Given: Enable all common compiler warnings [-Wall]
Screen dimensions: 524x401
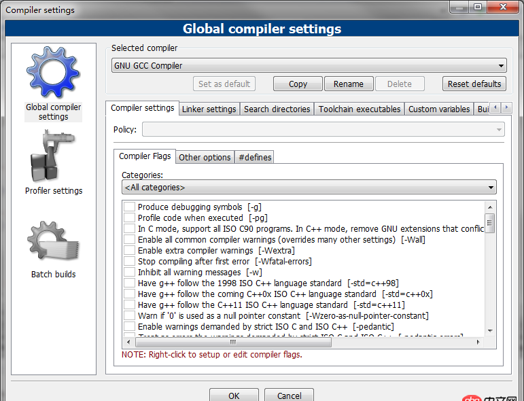Looking at the screenshot, I should point(129,239).
